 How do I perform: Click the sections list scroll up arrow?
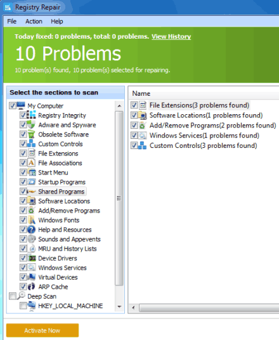click(119, 106)
